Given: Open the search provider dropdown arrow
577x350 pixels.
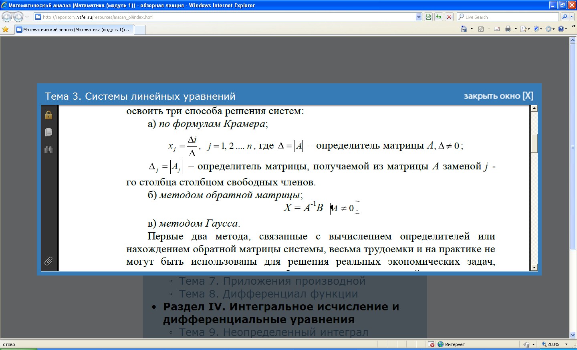Looking at the screenshot, I should point(572,17).
